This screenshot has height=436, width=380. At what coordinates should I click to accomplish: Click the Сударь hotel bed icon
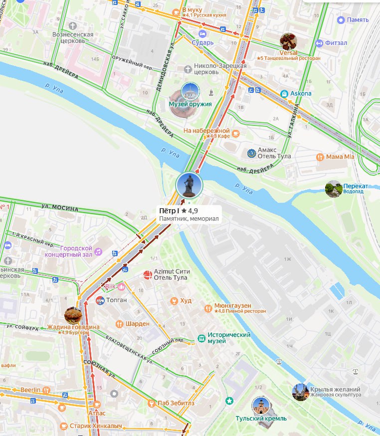202,34
